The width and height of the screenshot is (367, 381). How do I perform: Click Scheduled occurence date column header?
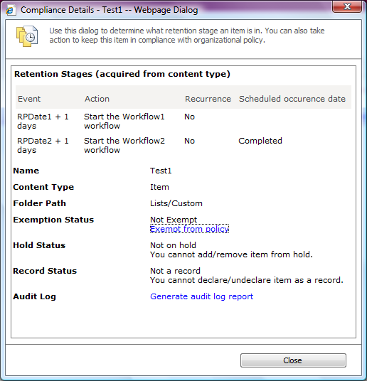[x=292, y=99]
